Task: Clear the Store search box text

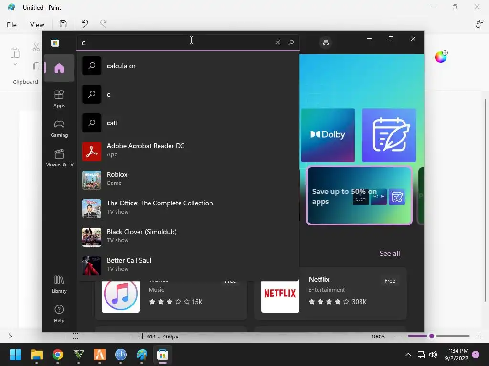Action: tap(277, 42)
